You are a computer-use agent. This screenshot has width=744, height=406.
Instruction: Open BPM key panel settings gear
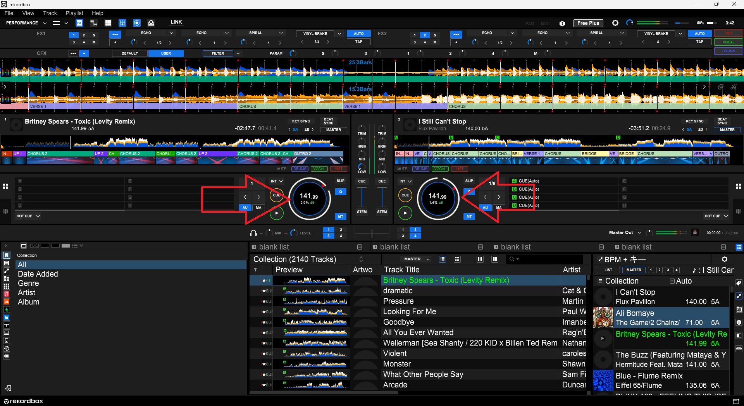pyautogui.click(x=724, y=259)
